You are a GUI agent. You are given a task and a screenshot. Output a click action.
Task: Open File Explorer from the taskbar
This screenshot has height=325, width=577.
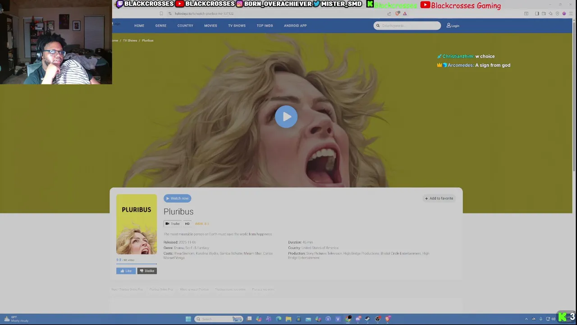pyautogui.click(x=288, y=319)
